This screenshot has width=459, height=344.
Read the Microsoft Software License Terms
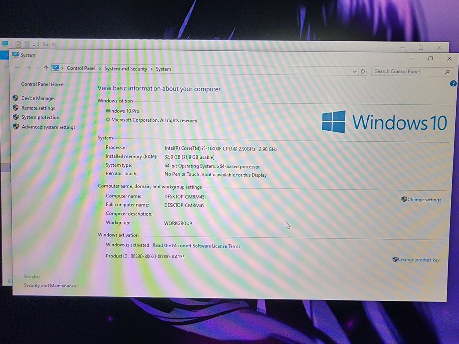pos(196,246)
